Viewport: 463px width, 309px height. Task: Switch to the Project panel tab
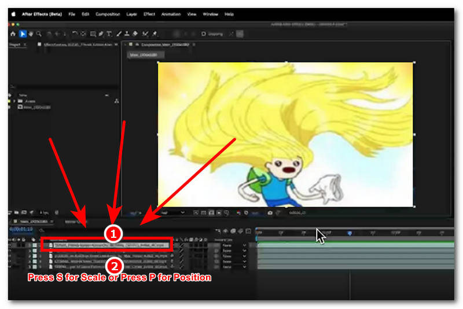pyautogui.click(x=15, y=45)
